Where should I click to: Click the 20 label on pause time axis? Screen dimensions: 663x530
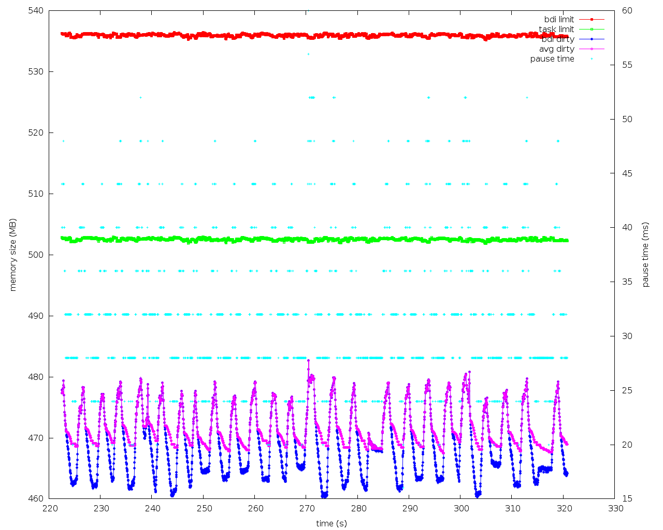[627, 445]
